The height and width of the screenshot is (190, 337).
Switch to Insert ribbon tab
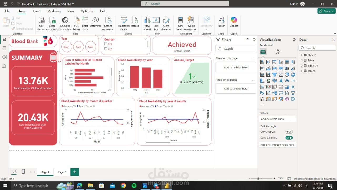pos(37,11)
